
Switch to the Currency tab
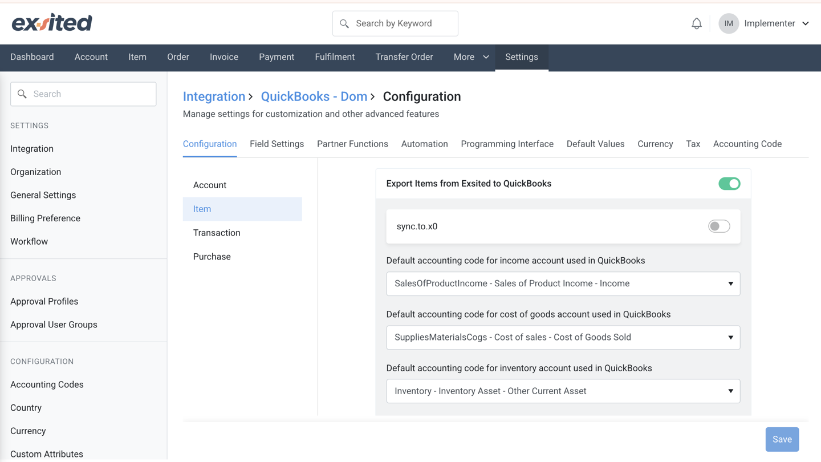[x=655, y=144]
